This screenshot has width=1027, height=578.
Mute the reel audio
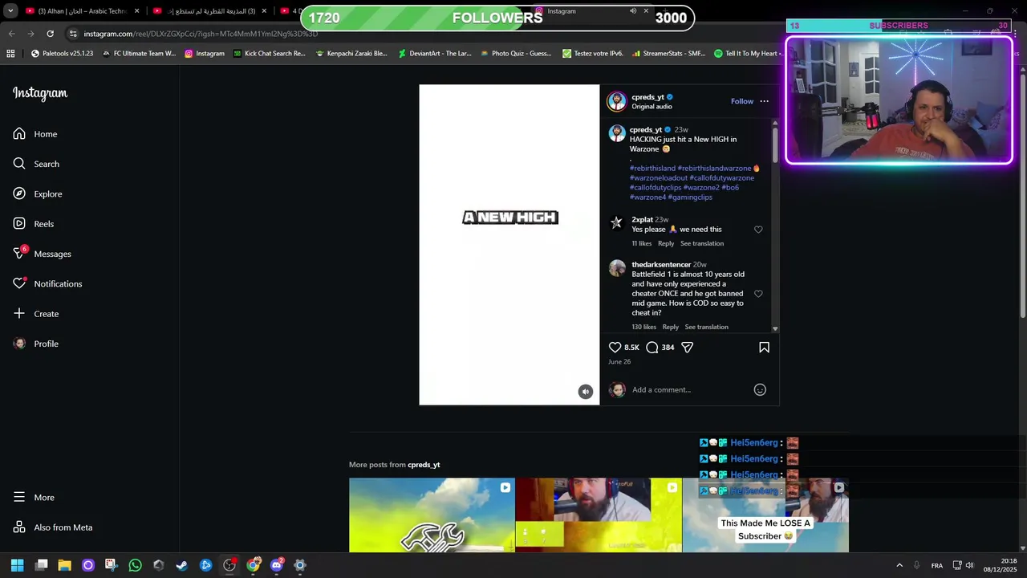[x=586, y=392]
